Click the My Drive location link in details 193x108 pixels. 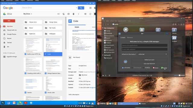[83, 75]
